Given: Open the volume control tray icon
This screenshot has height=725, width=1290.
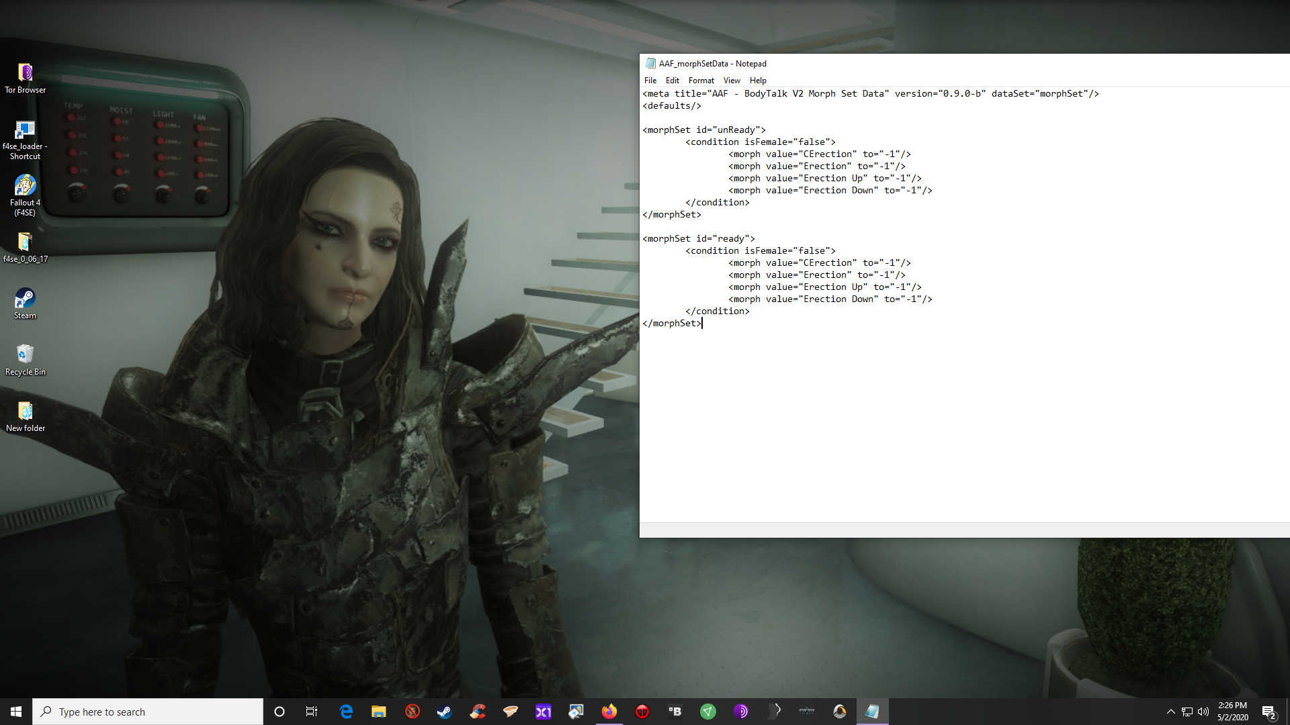Looking at the screenshot, I should pyautogui.click(x=1203, y=712).
